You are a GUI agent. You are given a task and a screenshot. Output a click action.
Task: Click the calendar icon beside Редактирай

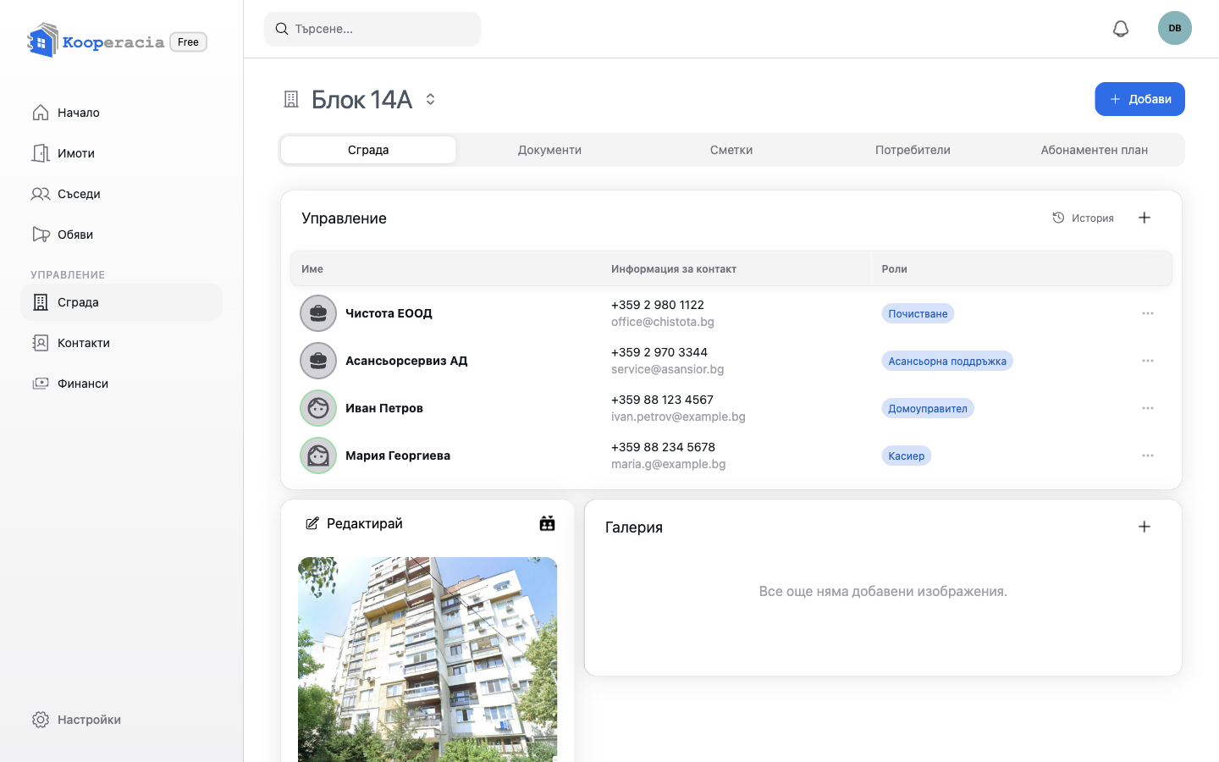548,523
